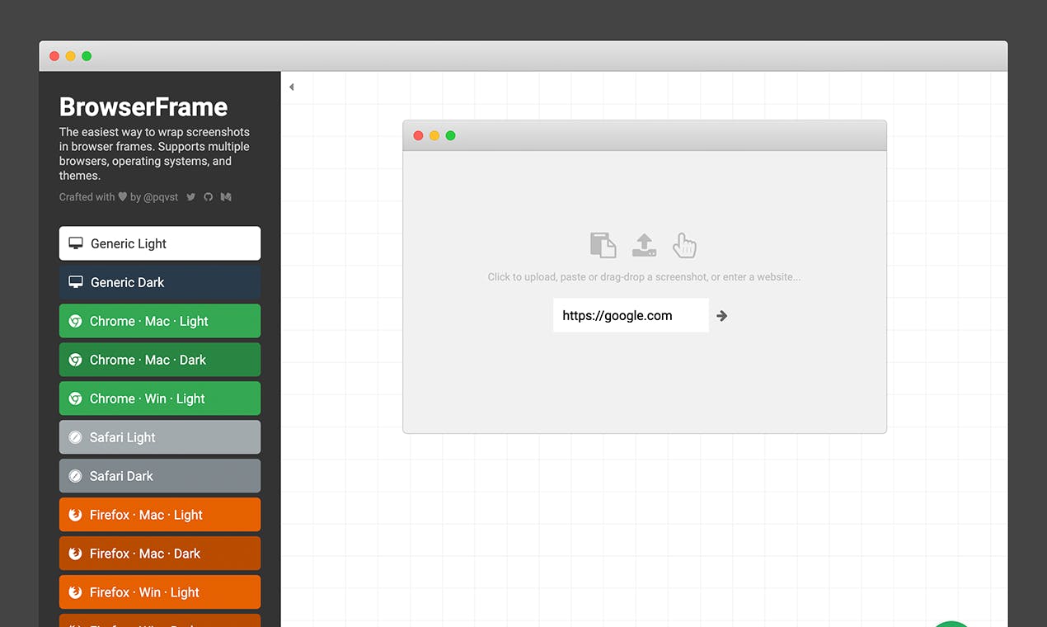Click the green floating button bottom right
The height and width of the screenshot is (627, 1047).
[x=951, y=625]
